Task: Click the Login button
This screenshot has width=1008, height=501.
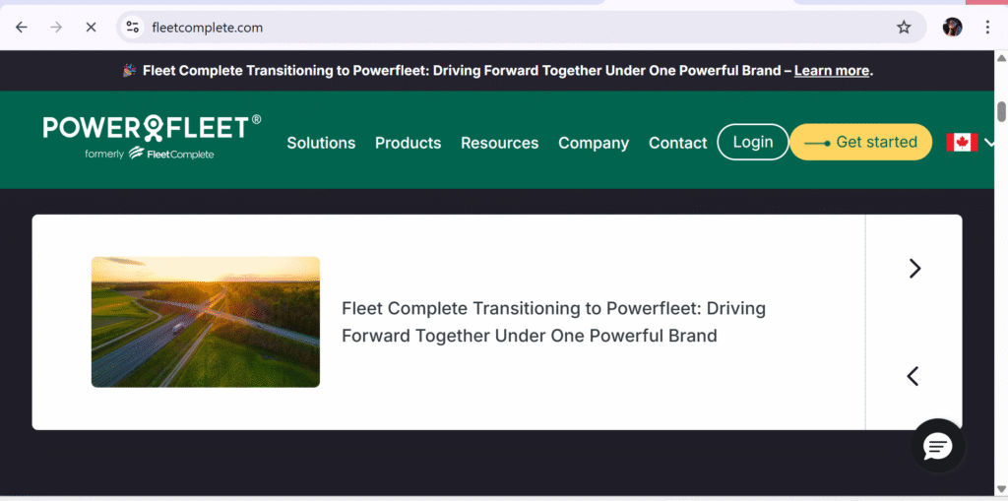Action: pyautogui.click(x=753, y=142)
